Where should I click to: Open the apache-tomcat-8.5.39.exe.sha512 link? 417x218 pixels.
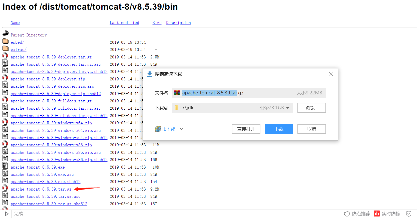click(x=46, y=182)
